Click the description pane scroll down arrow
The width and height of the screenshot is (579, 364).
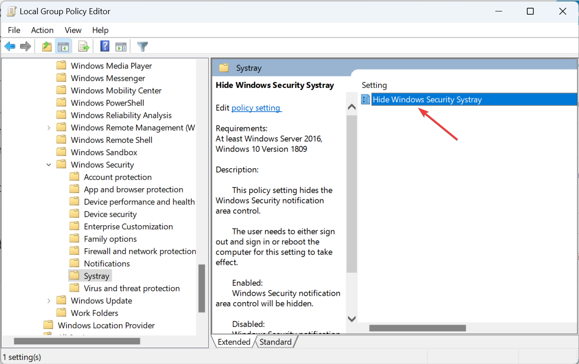coord(352,318)
